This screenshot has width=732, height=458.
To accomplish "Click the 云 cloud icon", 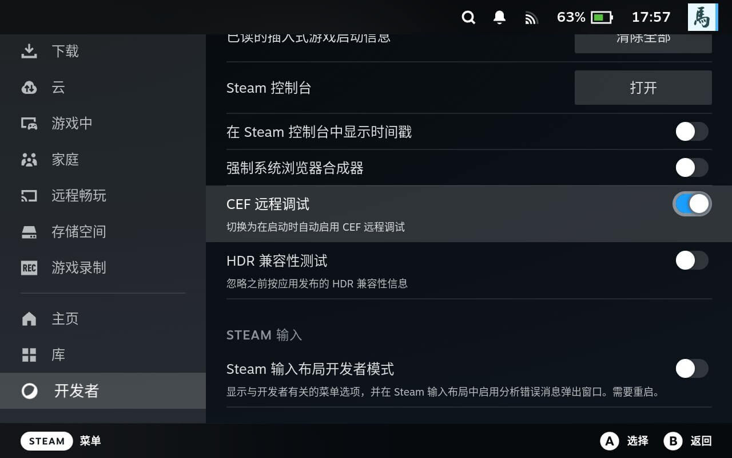I will 29,88.
